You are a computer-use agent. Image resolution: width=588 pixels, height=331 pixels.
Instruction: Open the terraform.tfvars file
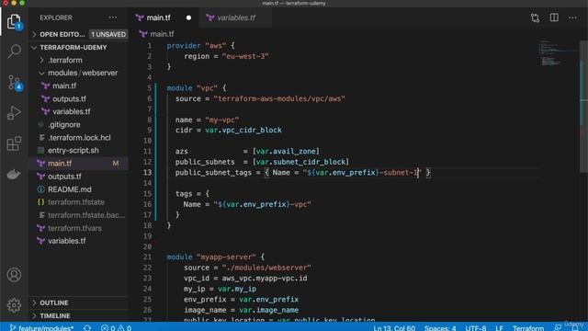click(x=74, y=228)
